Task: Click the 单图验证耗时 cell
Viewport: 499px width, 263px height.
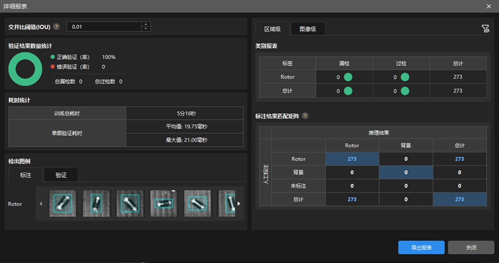Action: point(67,133)
